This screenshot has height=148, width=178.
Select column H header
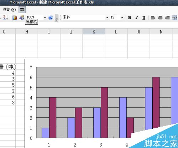coord(27,31)
